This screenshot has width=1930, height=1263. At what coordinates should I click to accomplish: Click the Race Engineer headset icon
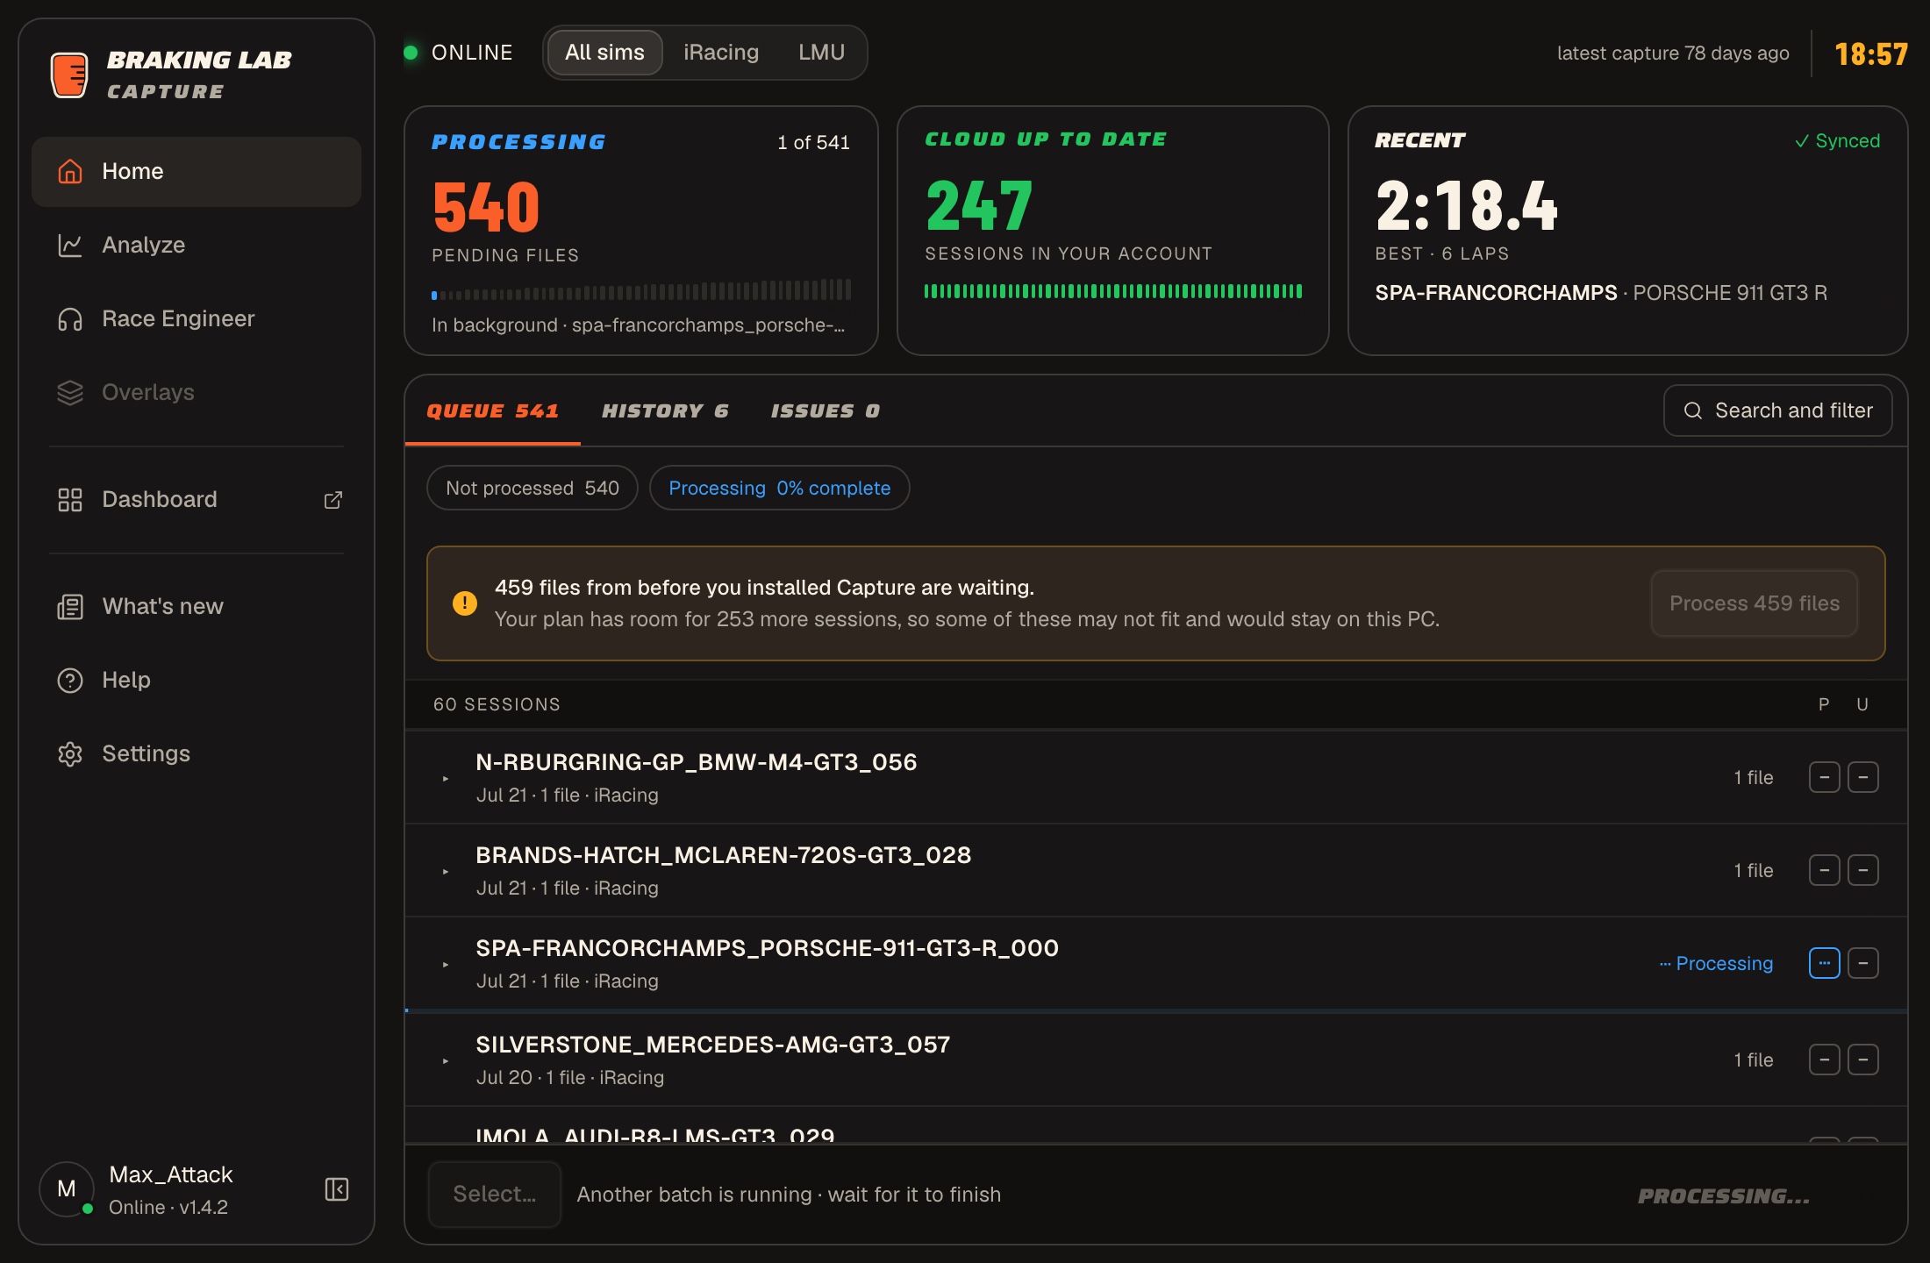coord(70,318)
